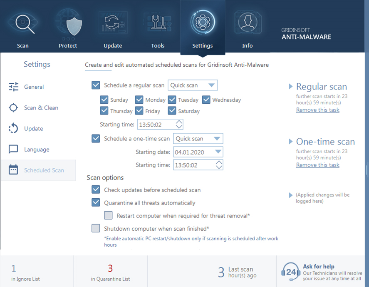369x287 pixels.
Task: Expand the Regular scan section arrow
Action: 291,87
